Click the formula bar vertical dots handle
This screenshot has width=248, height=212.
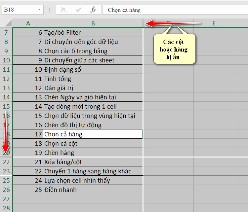pos(50,10)
